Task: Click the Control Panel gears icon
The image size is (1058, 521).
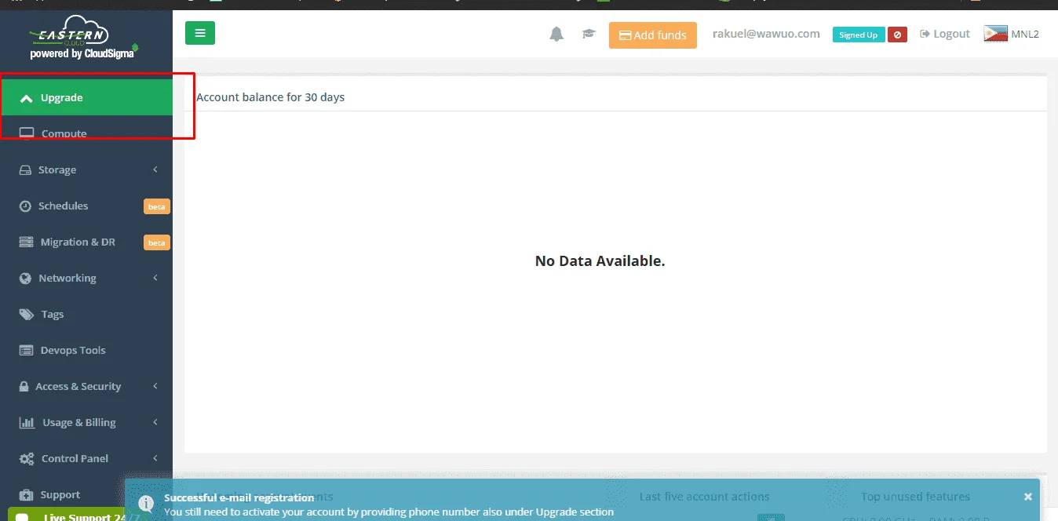Action: pyautogui.click(x=27, y=458)
